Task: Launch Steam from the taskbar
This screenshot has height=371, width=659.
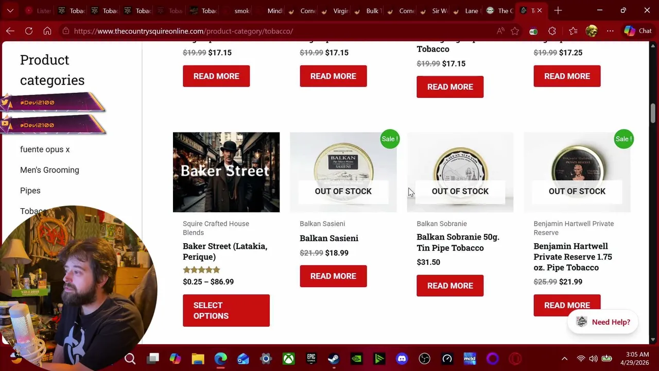Action: (x=334, y=359)
